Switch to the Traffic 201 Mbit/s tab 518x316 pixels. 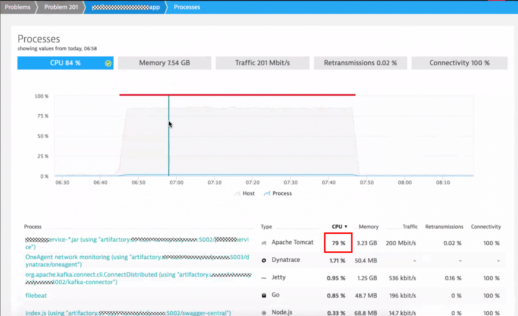[x=262, y=63]
